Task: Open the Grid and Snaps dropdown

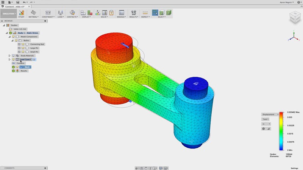Action: tap(166, 168)
